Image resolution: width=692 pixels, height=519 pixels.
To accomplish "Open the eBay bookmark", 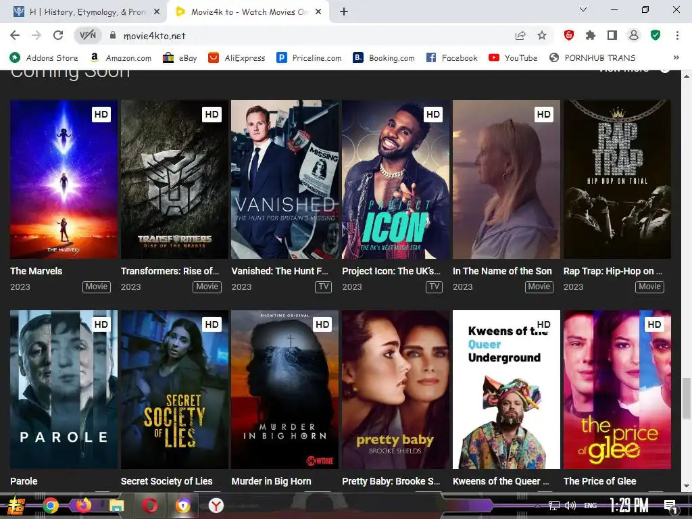I will [180, 58].
